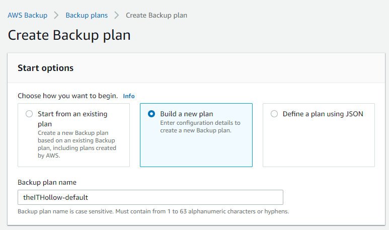Go to the Backup plans breadcrumb
The height and width of the screenshot is (230, 389).
click(87, 15)
